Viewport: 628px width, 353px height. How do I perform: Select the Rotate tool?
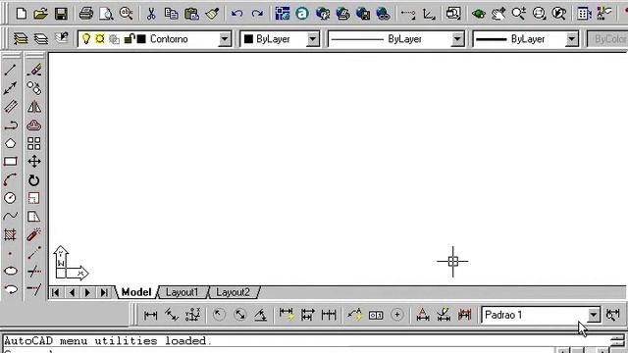[x=34, y=180]
